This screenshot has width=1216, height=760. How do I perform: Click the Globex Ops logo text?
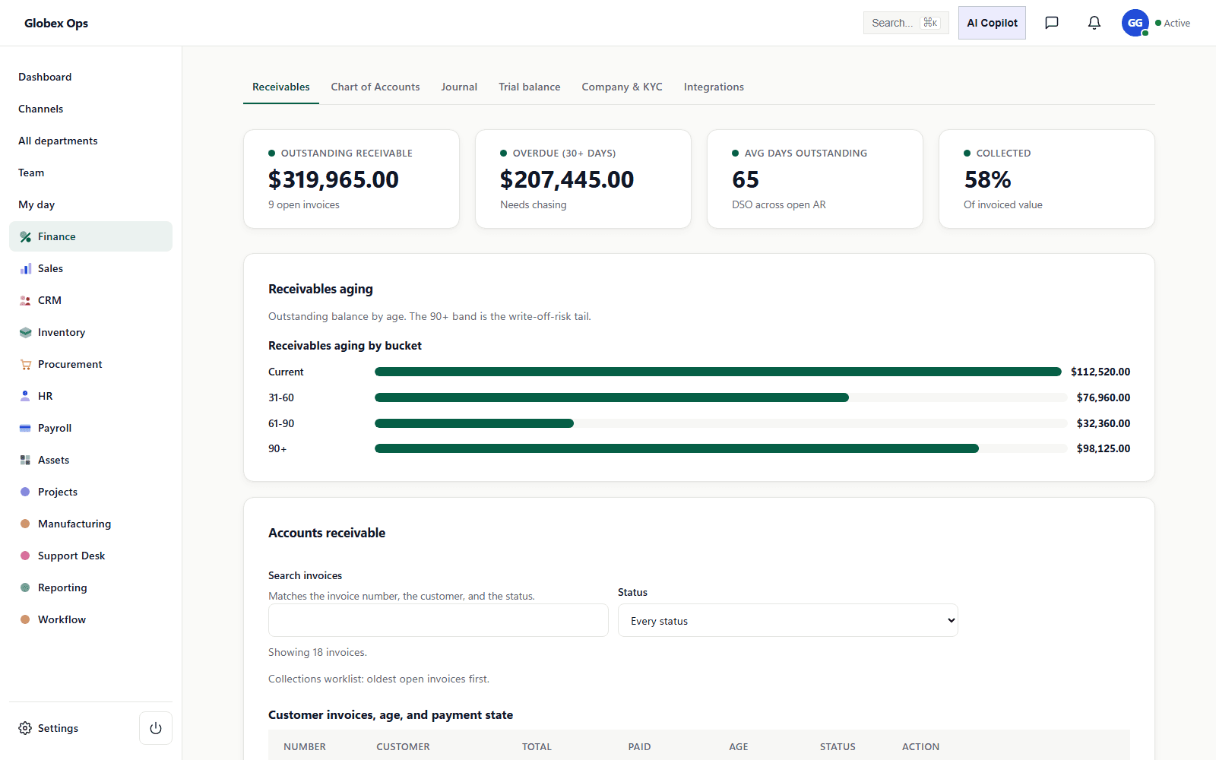(x=56, y=23)
